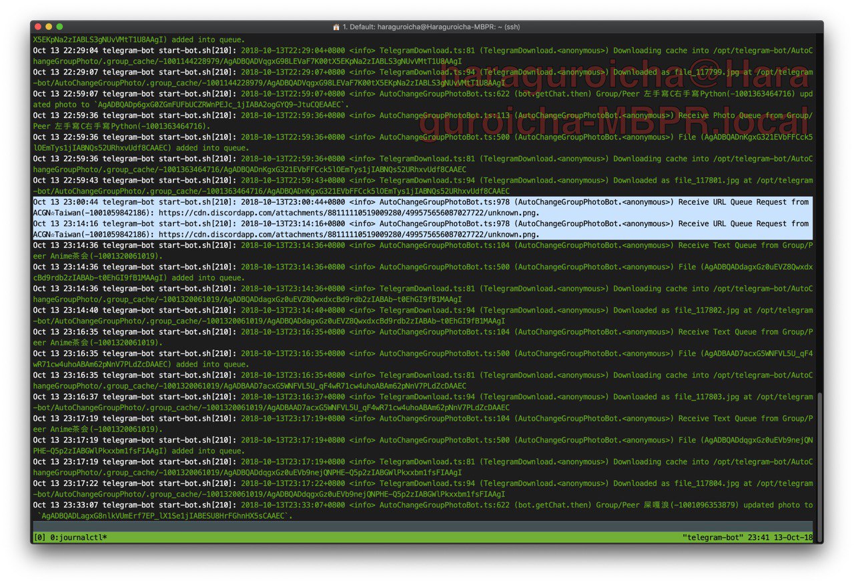The width and height of the screenshot is (854, 584).
Task: Click the Oct 13 23:00:44 highlighted log line
Action: (x=422, y=207)
